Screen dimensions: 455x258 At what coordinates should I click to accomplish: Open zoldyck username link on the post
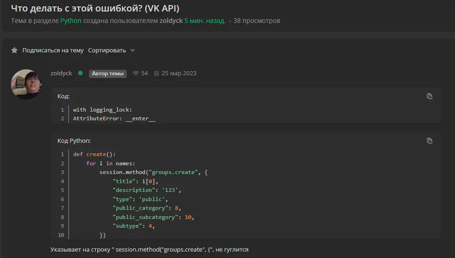pos(61,73)
